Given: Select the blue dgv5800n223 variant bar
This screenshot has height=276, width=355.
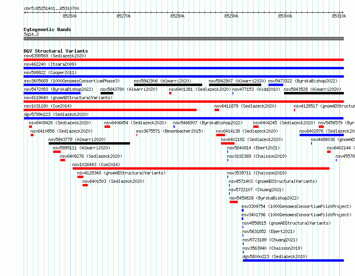Looking at the screenshot, I should [x=293, y=260].
